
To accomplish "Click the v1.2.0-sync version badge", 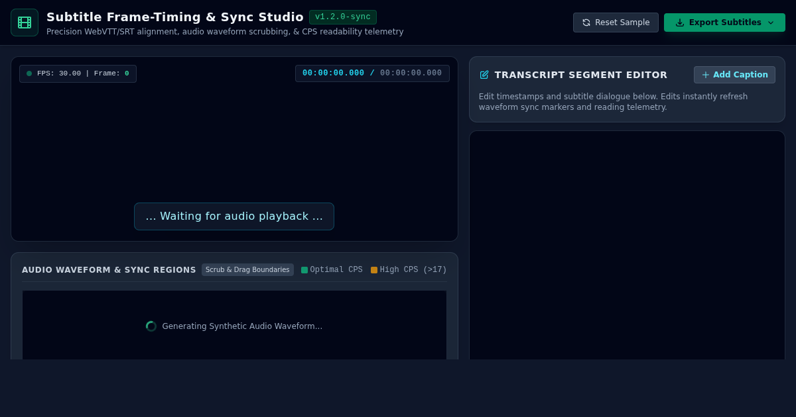I will (343, 17).
